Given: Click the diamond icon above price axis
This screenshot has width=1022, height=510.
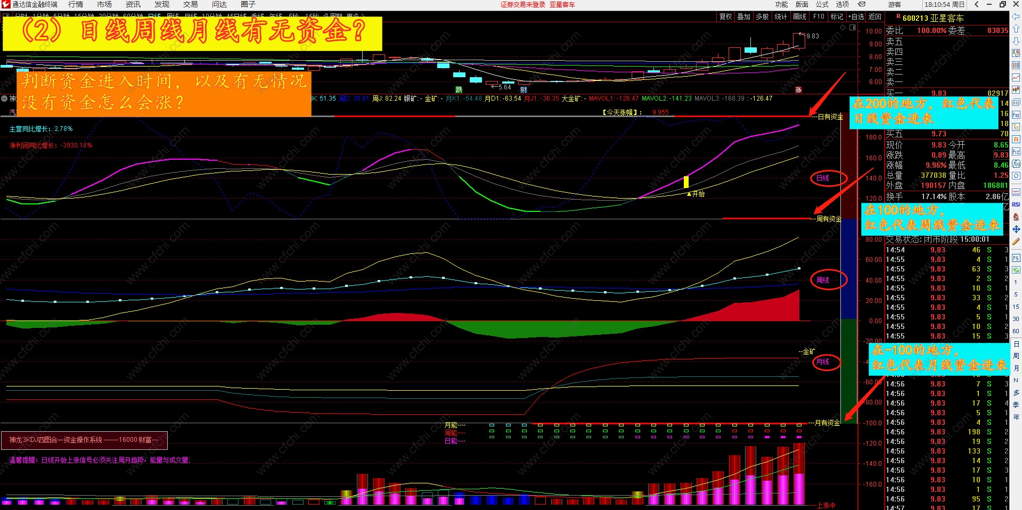Looking at the screenshot, I should pos(843,27).
